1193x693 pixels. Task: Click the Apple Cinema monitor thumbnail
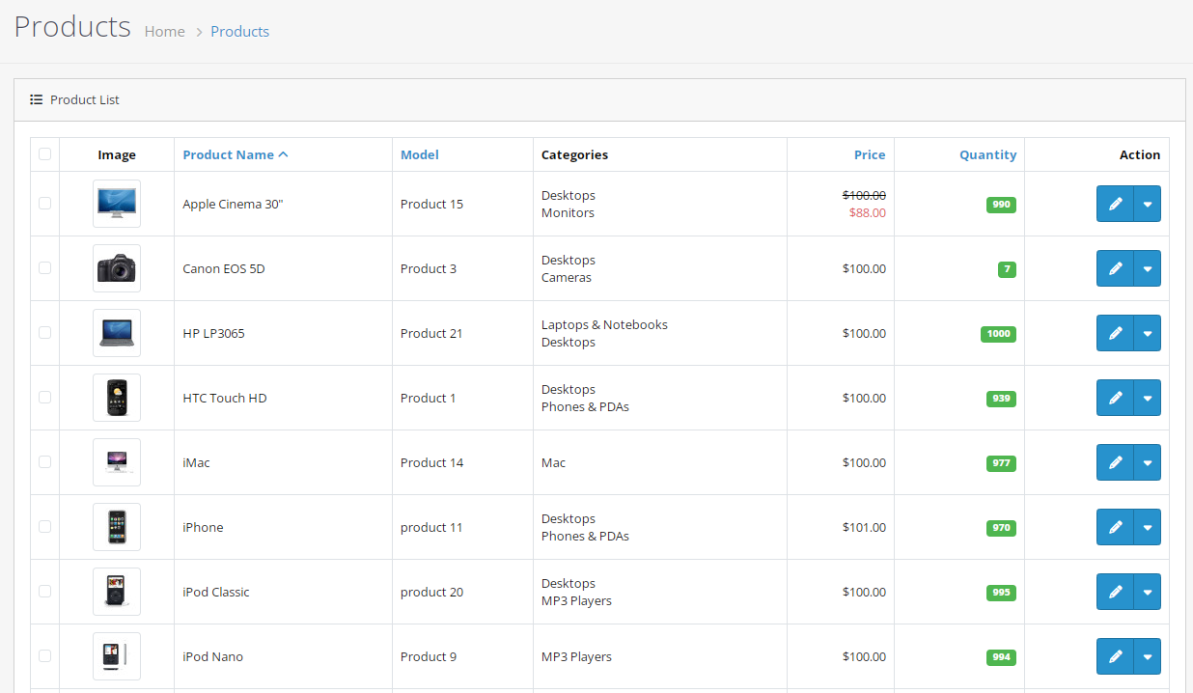[117, 204]
